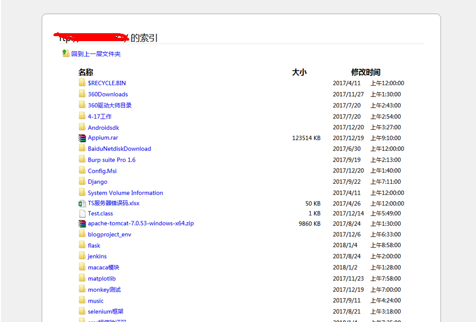
Task: Click the folder icon beside Django
Action: (82, 181)
